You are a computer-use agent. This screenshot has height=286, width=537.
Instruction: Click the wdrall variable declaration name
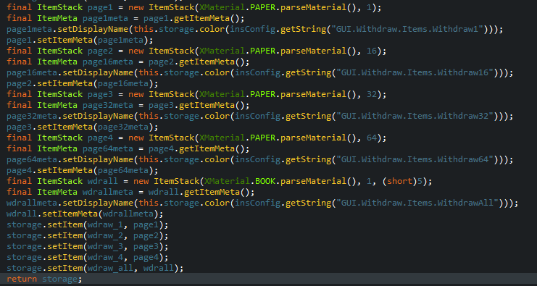pyautogui.click(x=102, y=181)
